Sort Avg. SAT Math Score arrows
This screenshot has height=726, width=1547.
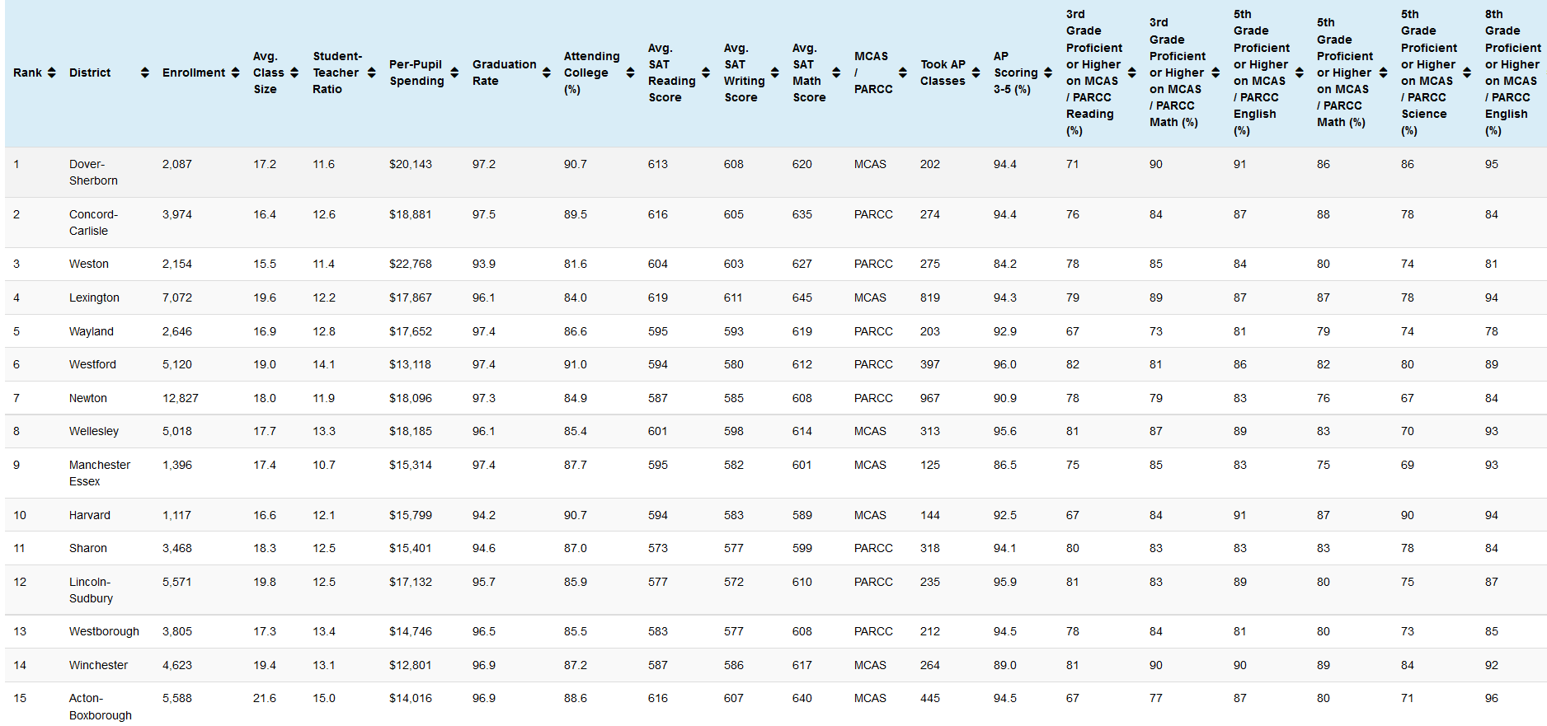pos(836,73)
